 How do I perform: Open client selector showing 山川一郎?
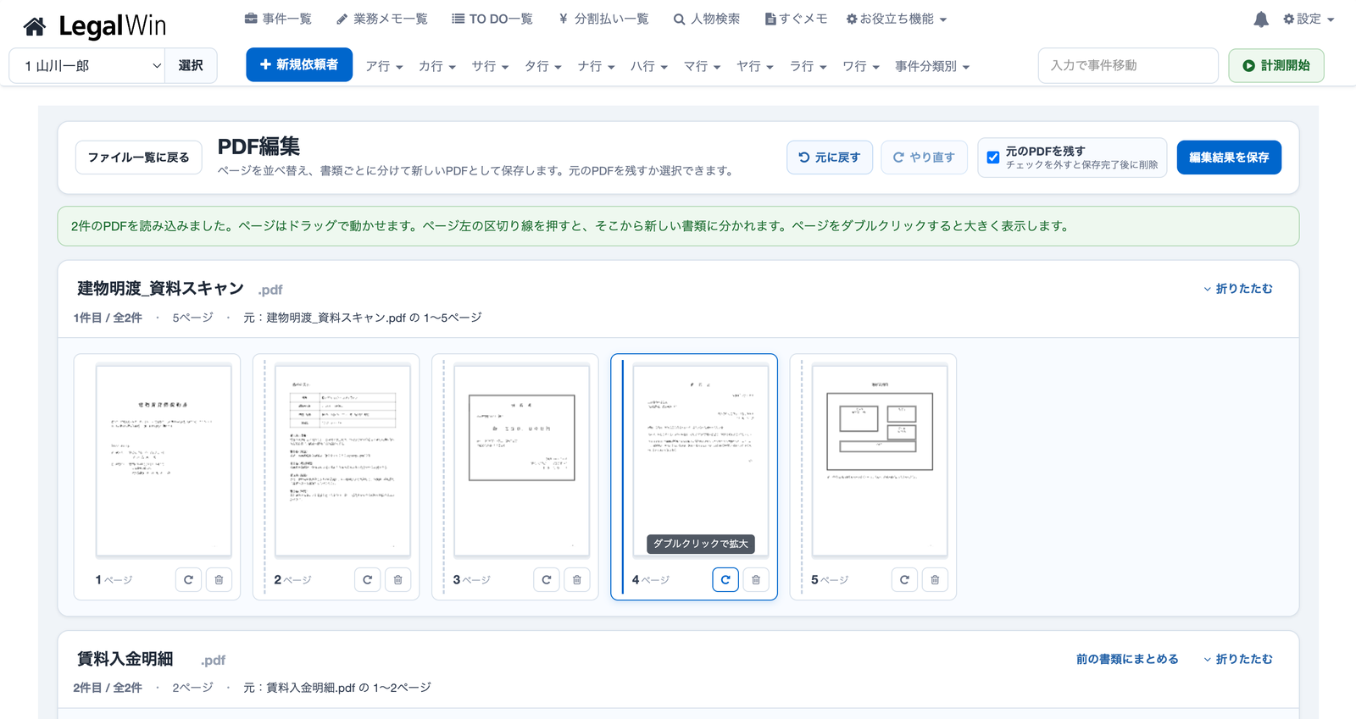[87, 65]
